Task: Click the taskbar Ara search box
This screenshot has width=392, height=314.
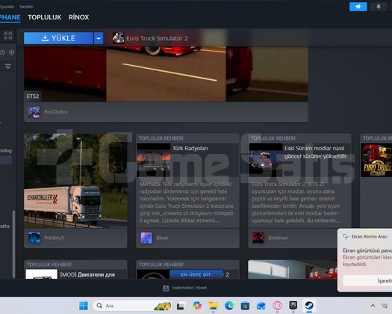Action: pos(132,306)
